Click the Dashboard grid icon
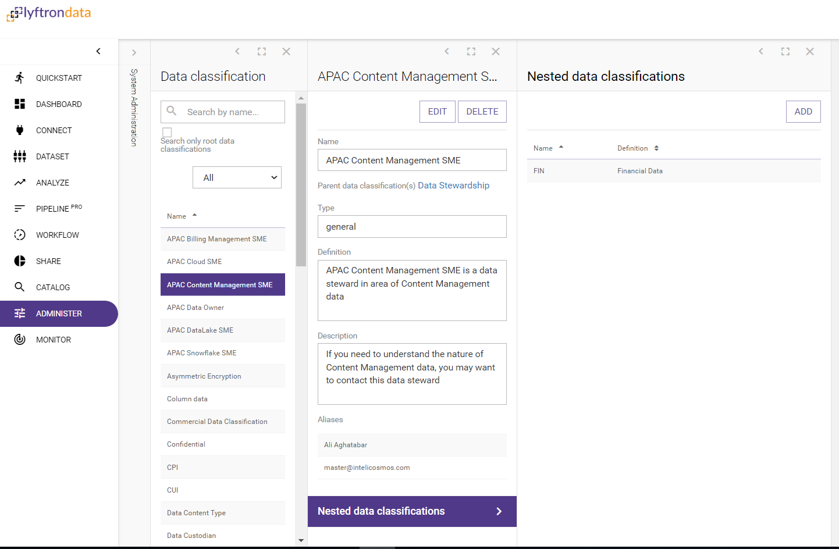Image resolution: width=839 pixels, height=549 pixels. point(20,104)
